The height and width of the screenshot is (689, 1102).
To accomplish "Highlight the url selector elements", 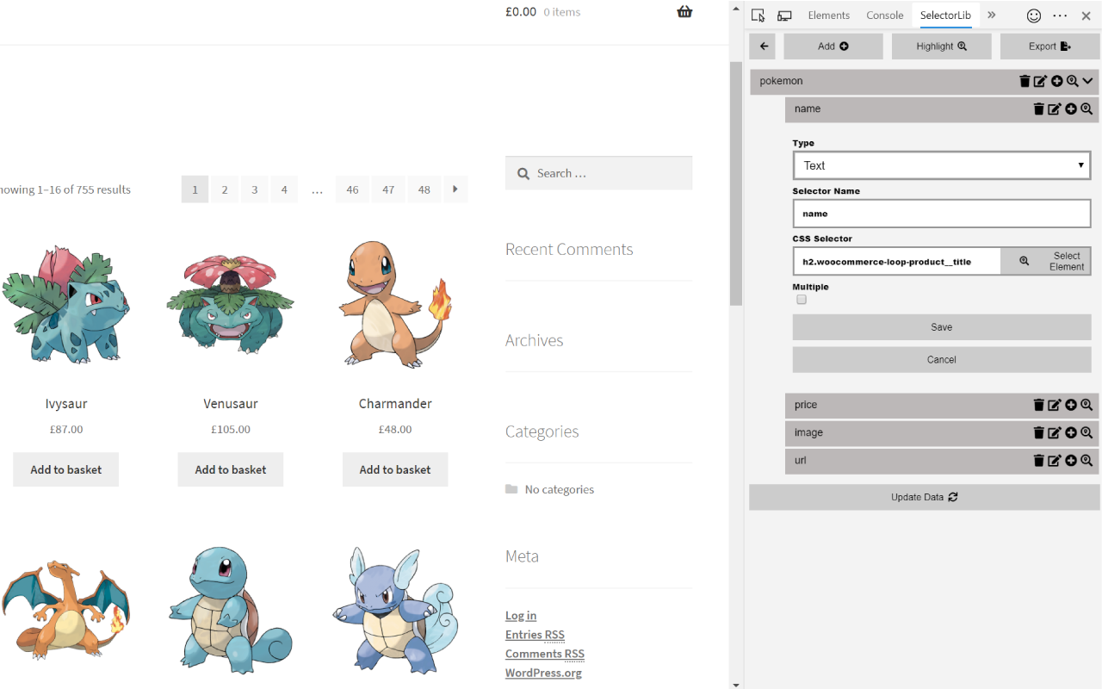I will [x=1087, y=460].
